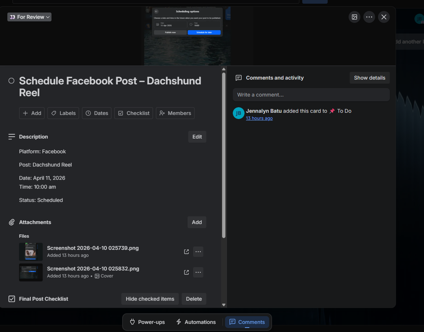Viewport: 424px width, 332px height.
Task: Open the Dates picker
Action: (97, 113)
